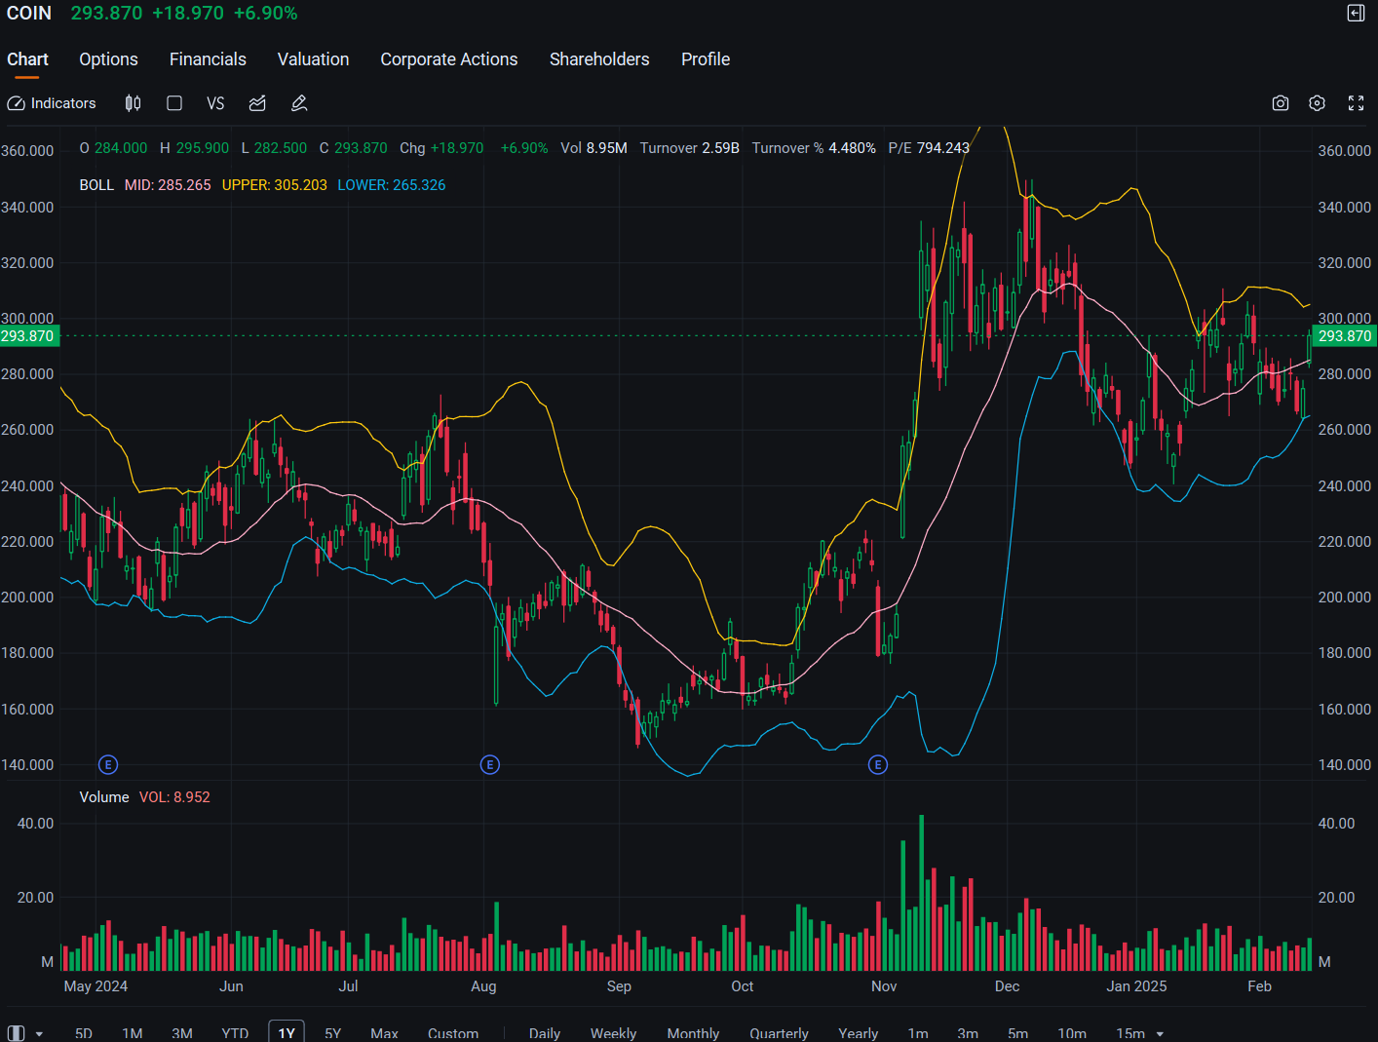Switch to Weekly candles
Image resolution: width=1378 pixels, height=1042 pixels.
[613, 1033]
